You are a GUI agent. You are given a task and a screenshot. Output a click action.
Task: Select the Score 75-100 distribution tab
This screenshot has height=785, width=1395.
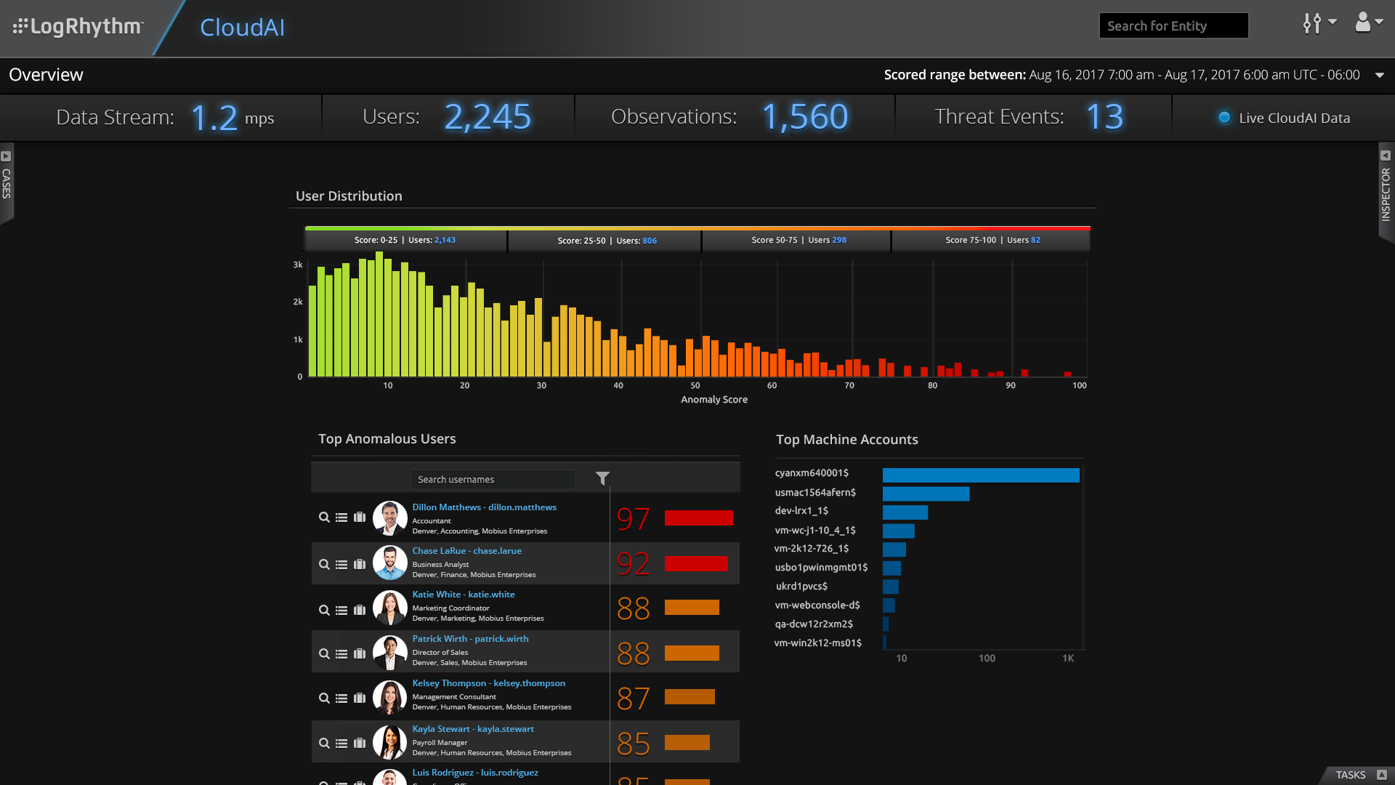click(992, 241)
